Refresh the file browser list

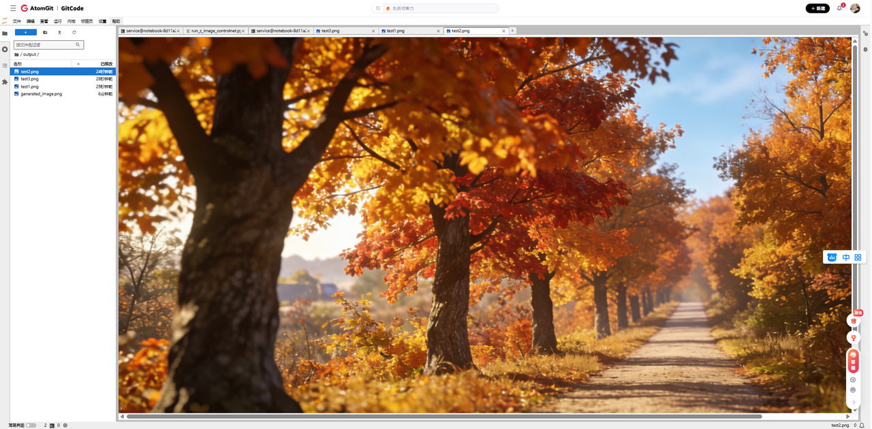coord(74,32)
